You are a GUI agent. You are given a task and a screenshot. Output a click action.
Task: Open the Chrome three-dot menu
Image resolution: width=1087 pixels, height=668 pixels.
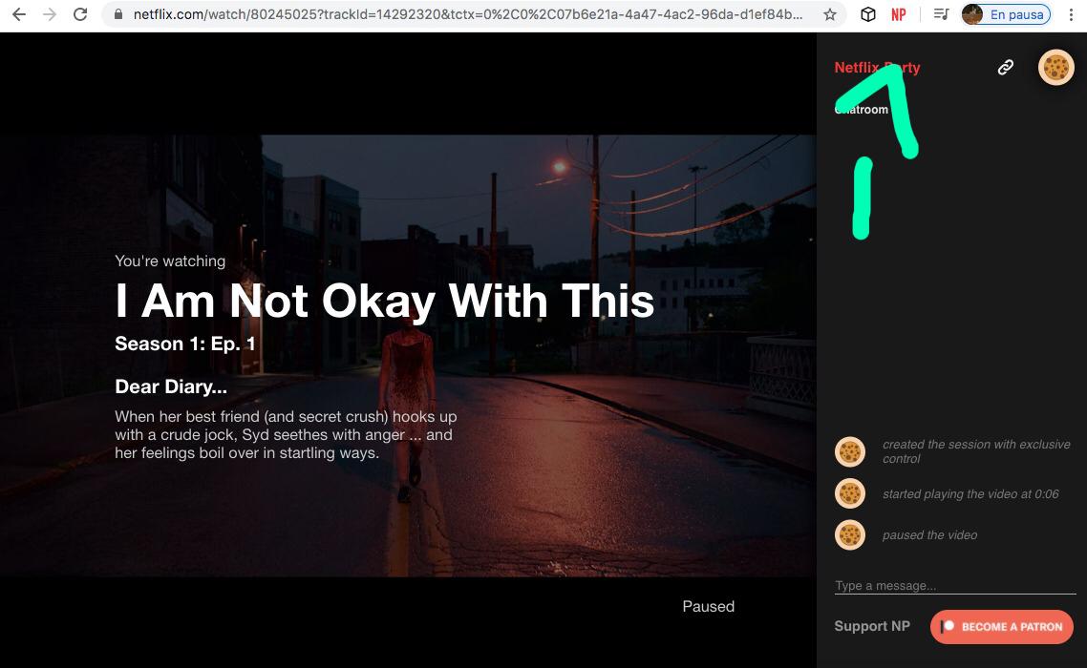coord(1071,14)
